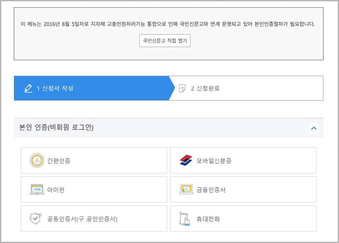Click the notice text about 2016년 8월 5일

click(168, 24)
